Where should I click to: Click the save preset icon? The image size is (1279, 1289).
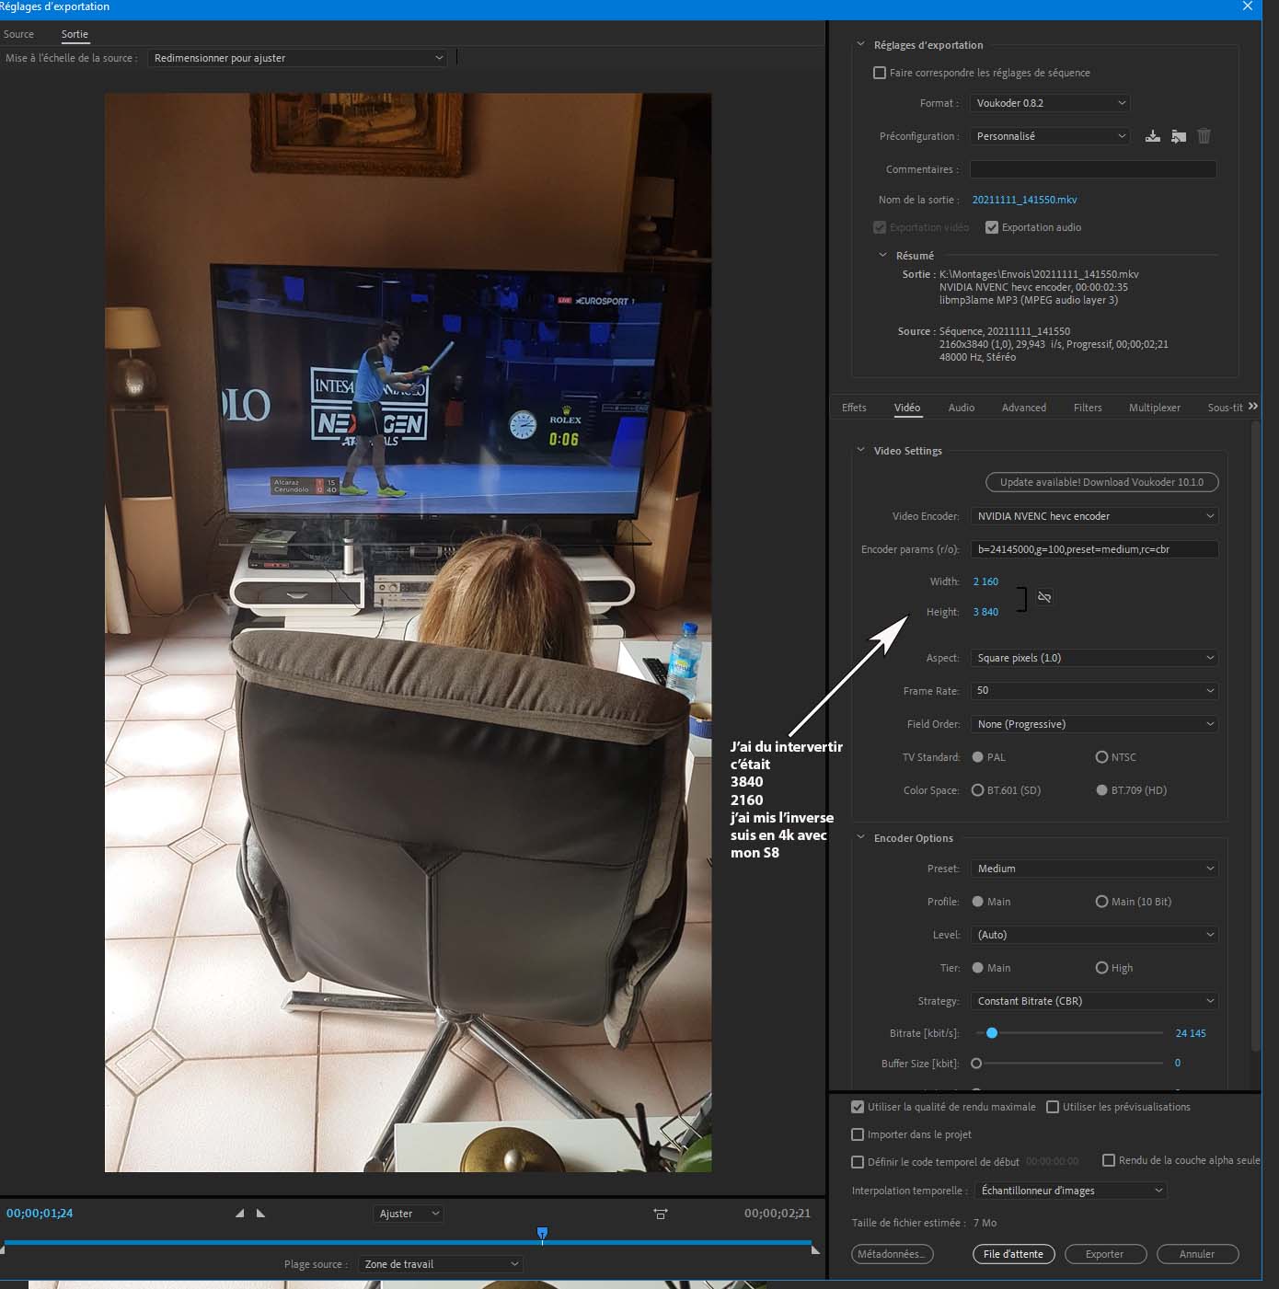tap(1152, 136)
